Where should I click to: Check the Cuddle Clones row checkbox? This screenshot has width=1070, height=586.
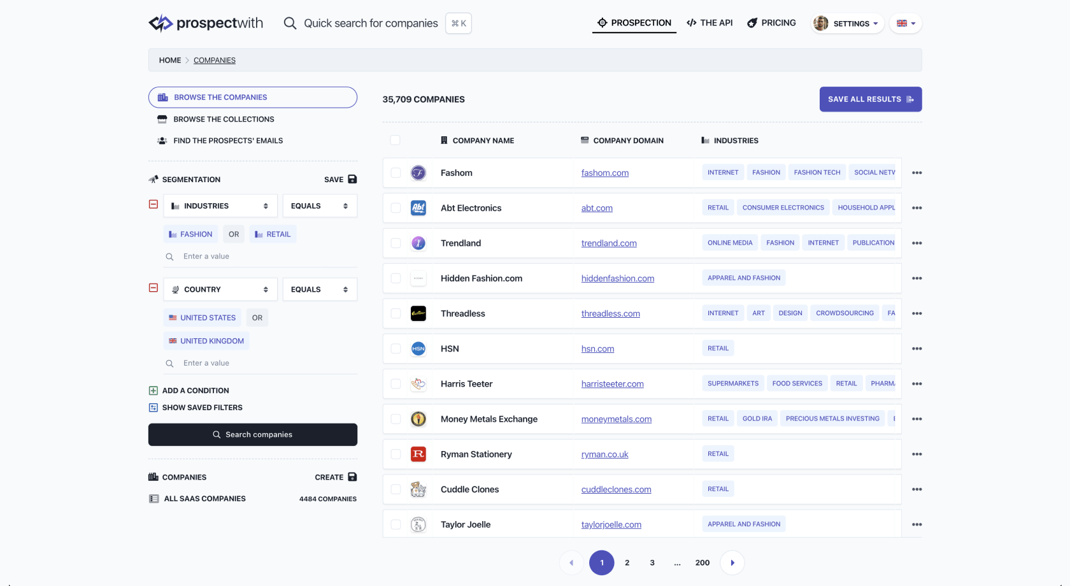[396, 489]
